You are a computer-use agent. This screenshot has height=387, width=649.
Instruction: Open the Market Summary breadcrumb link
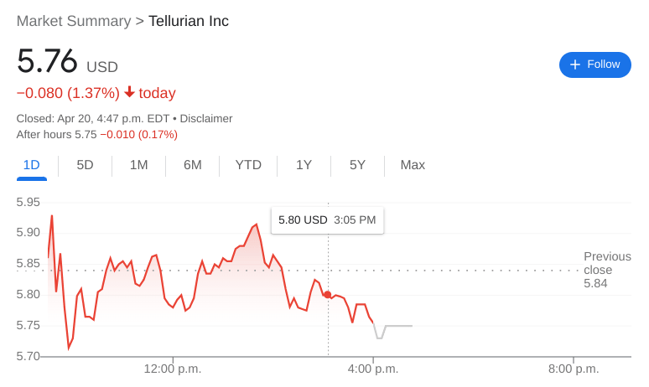(74, 21)
